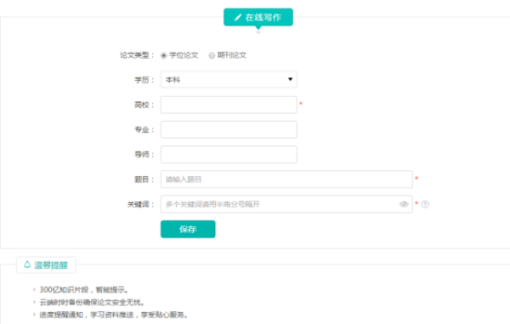The width and height of the screenshot is (510, 324).
Task: Click the question mark help icon
Action: pyautogui.click(x=425, y=204)
